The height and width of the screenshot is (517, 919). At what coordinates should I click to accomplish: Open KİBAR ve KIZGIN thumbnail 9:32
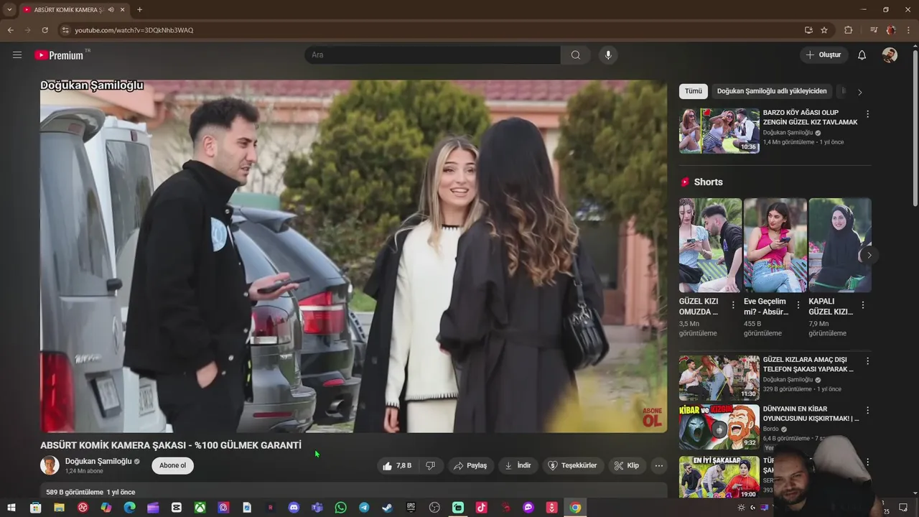click(719, 427)
